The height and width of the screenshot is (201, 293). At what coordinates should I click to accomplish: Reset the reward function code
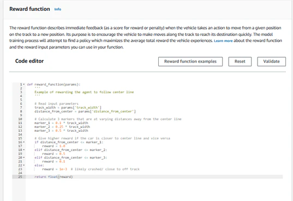point(240,62)
